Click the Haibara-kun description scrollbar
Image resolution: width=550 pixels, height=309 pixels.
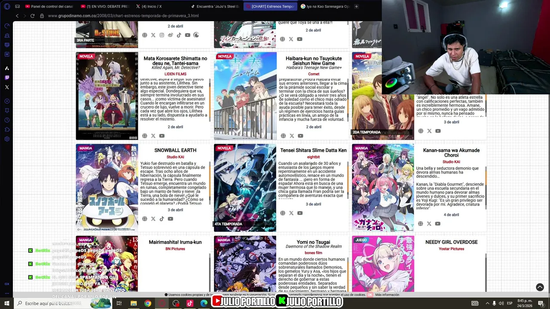[348, 101]
